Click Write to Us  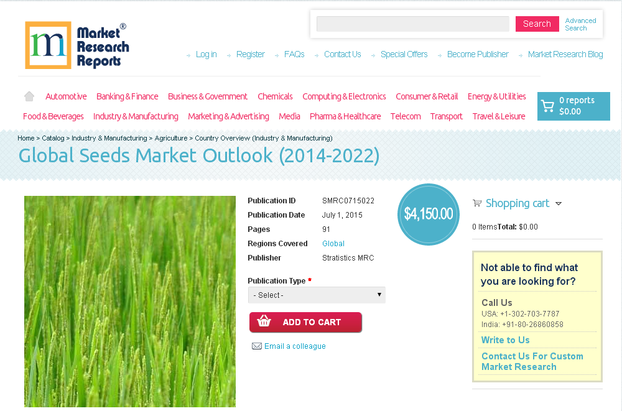tap(505, 340)
